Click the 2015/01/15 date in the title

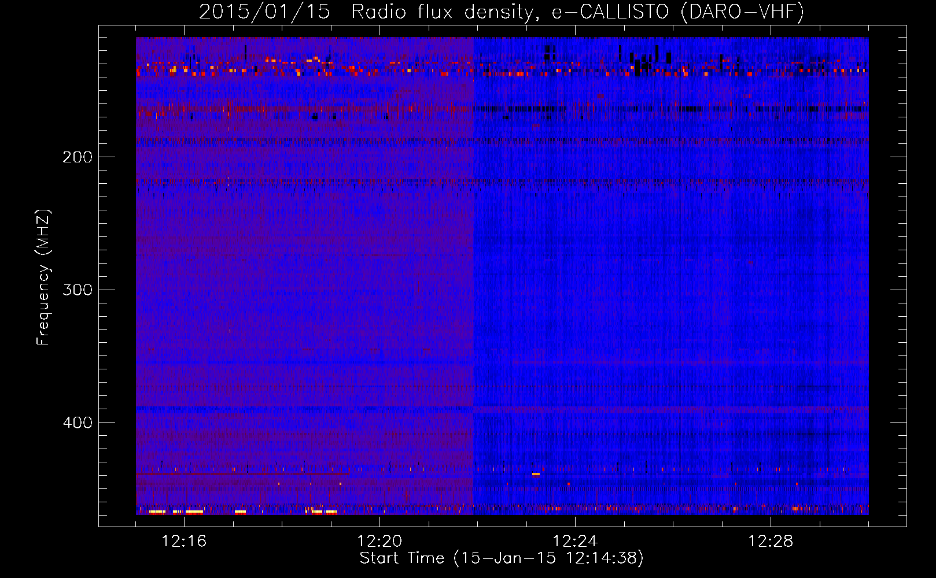click(x=264, y=12)
